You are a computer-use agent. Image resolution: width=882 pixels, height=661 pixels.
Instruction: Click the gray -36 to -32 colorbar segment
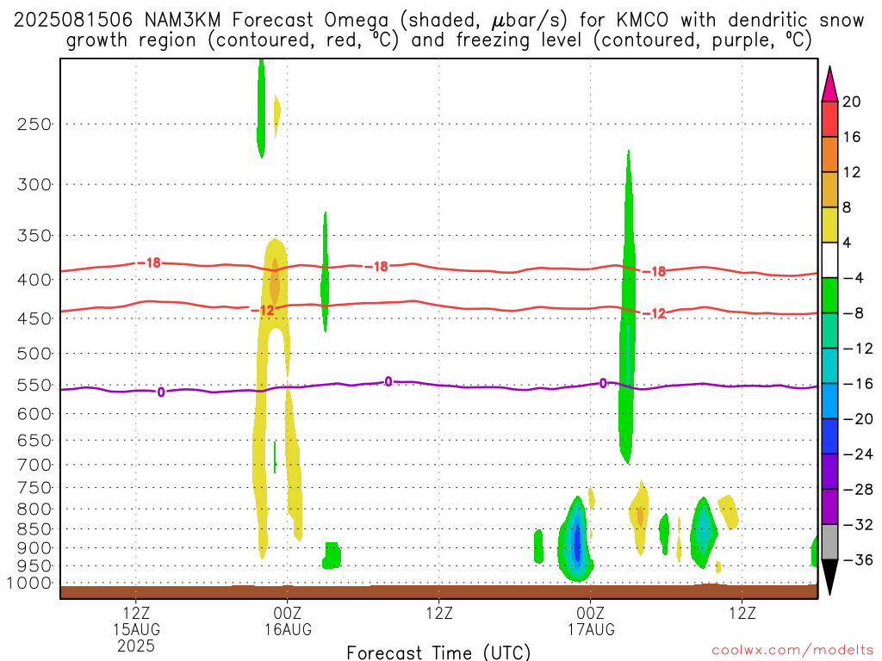tap(829, 542)
